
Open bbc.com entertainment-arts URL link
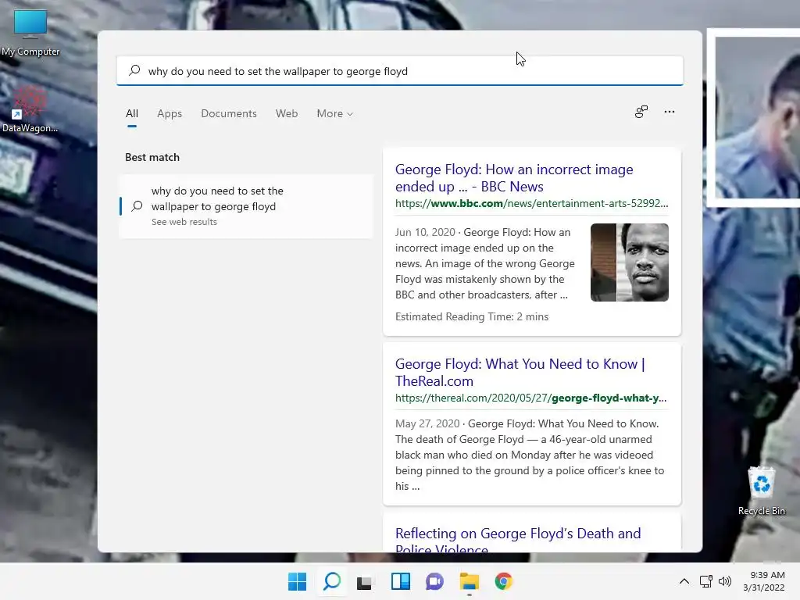click(531, 203)
